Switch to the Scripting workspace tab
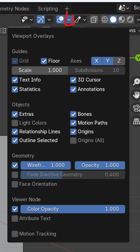Screen dimensions: 140x252 point(48,9)
